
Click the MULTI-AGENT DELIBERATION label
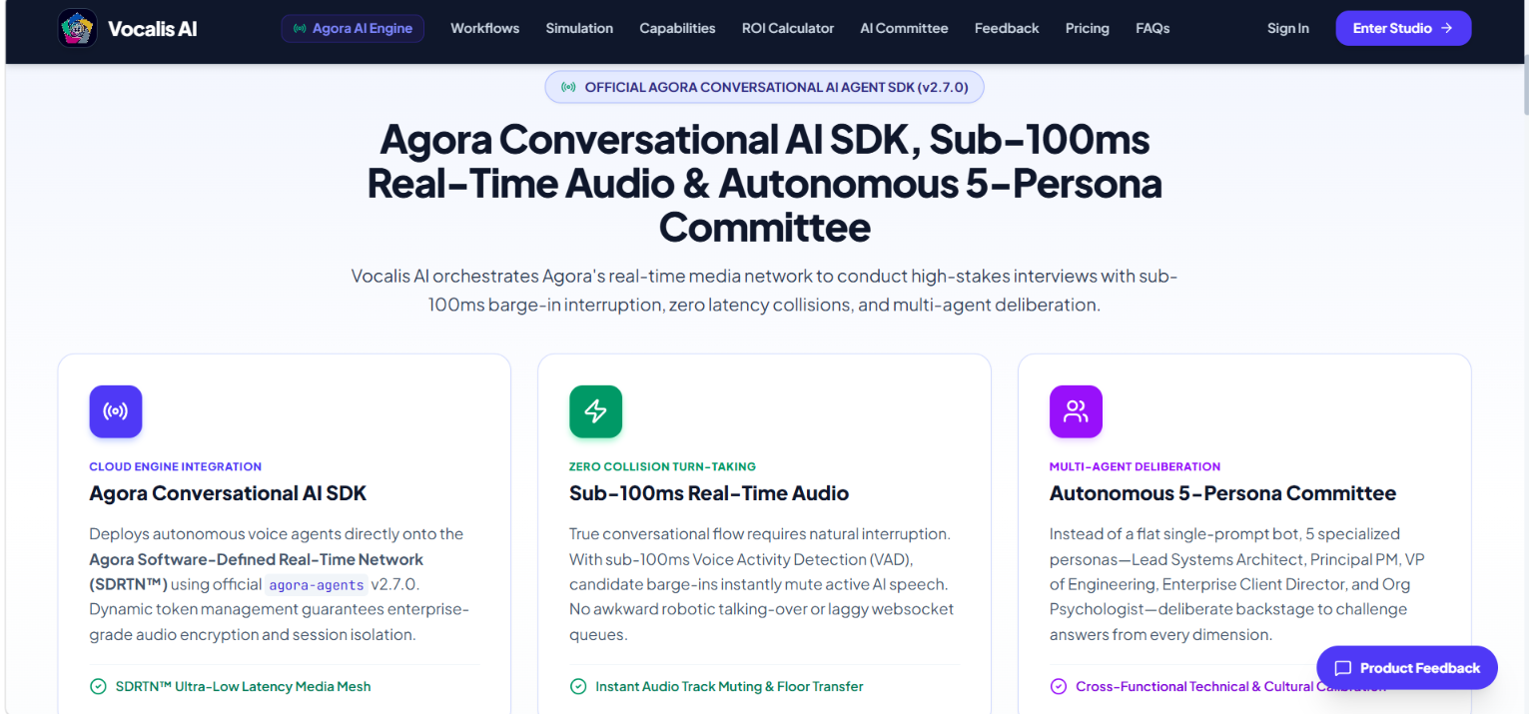(x=1135, y=466)
